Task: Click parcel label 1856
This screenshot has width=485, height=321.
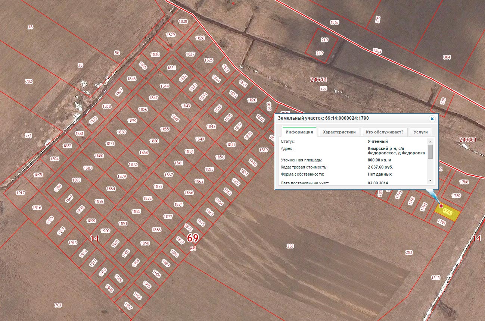Action: [x=143, y=109]
